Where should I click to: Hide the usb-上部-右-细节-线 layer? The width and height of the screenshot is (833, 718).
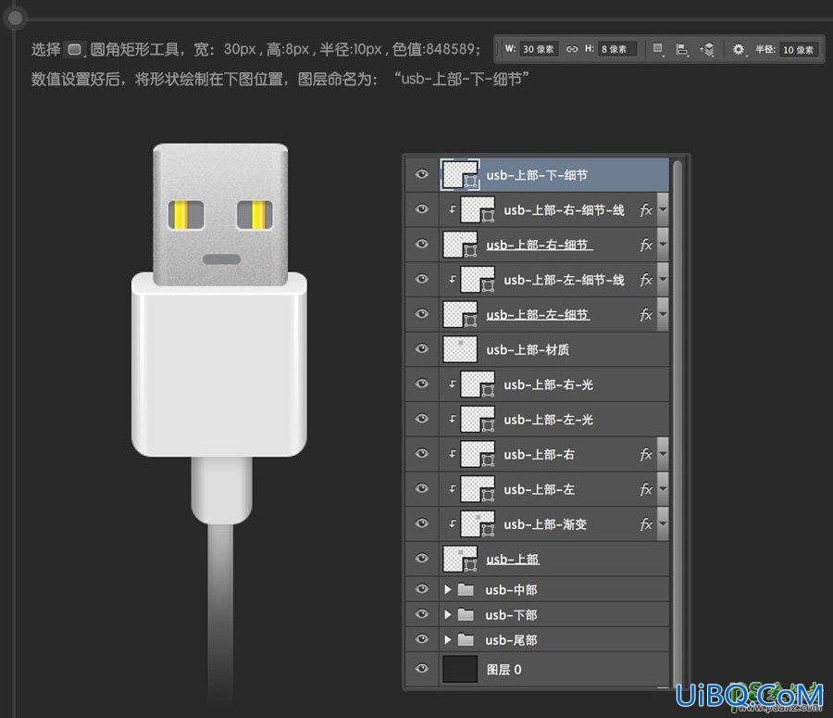click(x=422, y=209)
